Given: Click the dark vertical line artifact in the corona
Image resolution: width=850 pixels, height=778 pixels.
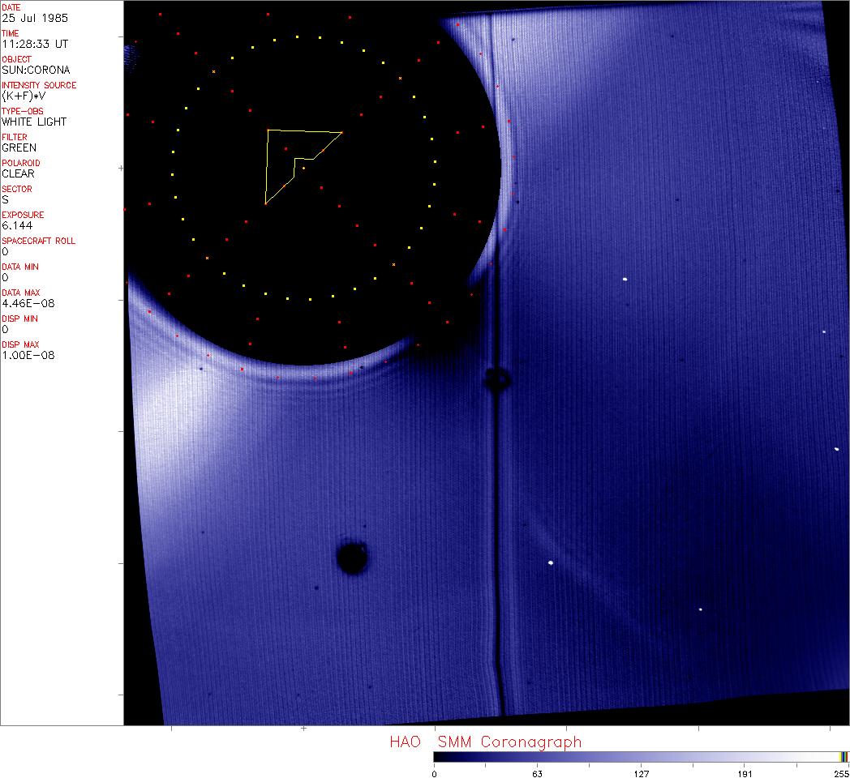Looking at the screenshot, I should click(496, 527).
